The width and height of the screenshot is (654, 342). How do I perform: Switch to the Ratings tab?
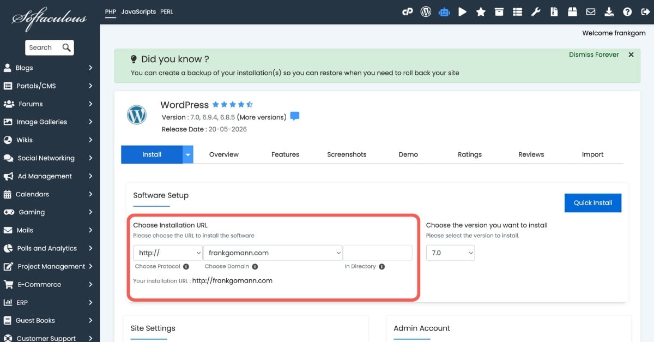point(469,154)
